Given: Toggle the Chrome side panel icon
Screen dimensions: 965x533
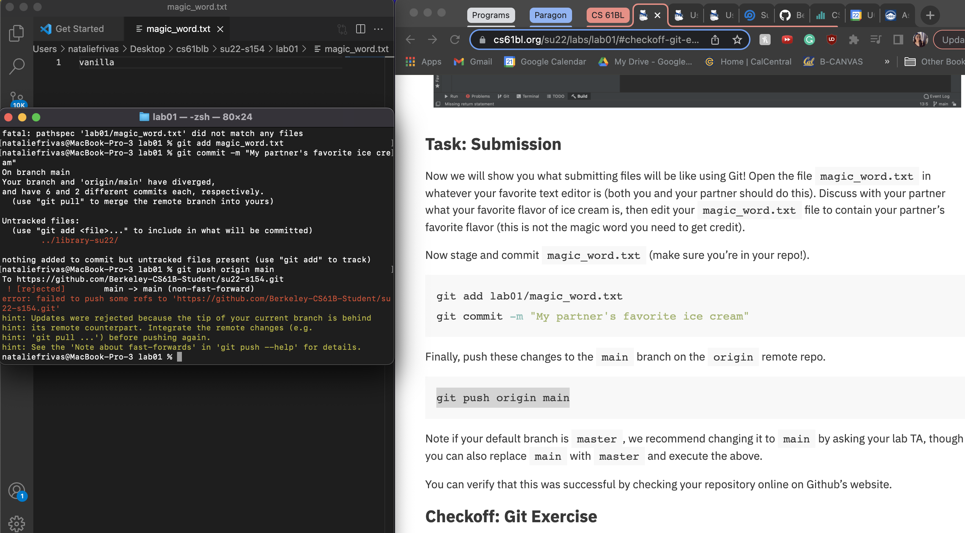Looking at the screenshot, I should 898,40.
